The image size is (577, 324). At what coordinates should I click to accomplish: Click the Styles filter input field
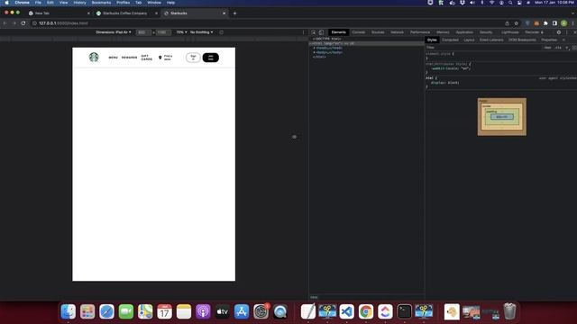484,48
